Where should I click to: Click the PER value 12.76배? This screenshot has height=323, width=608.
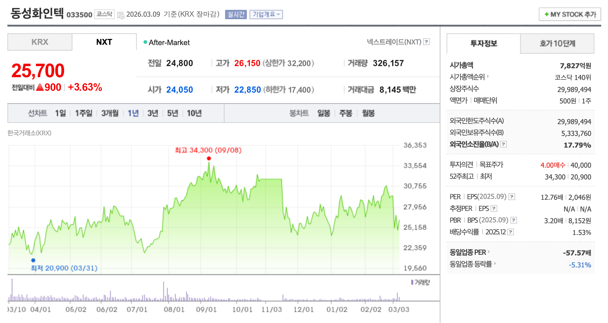click(552, 197)
